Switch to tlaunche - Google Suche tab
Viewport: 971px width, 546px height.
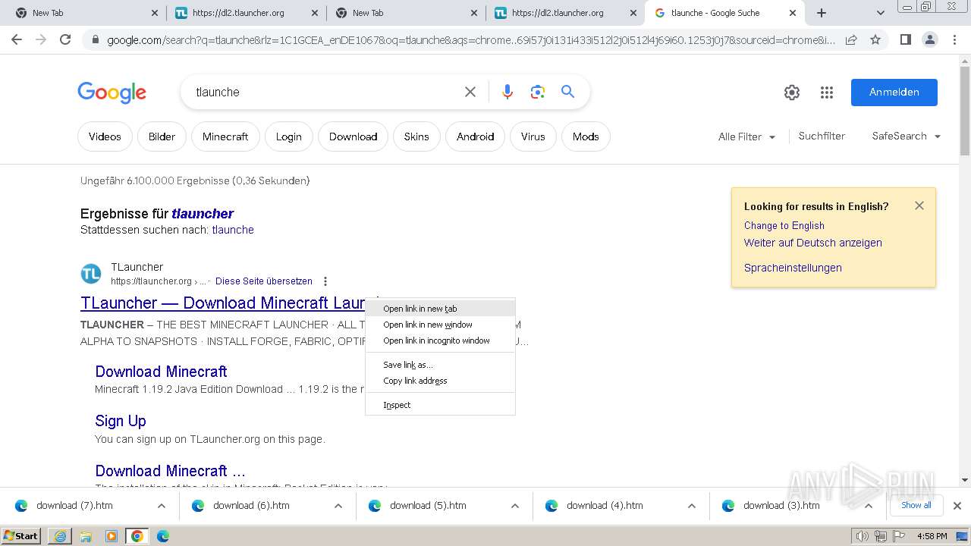pyautogui.click(x=724, y=13)
